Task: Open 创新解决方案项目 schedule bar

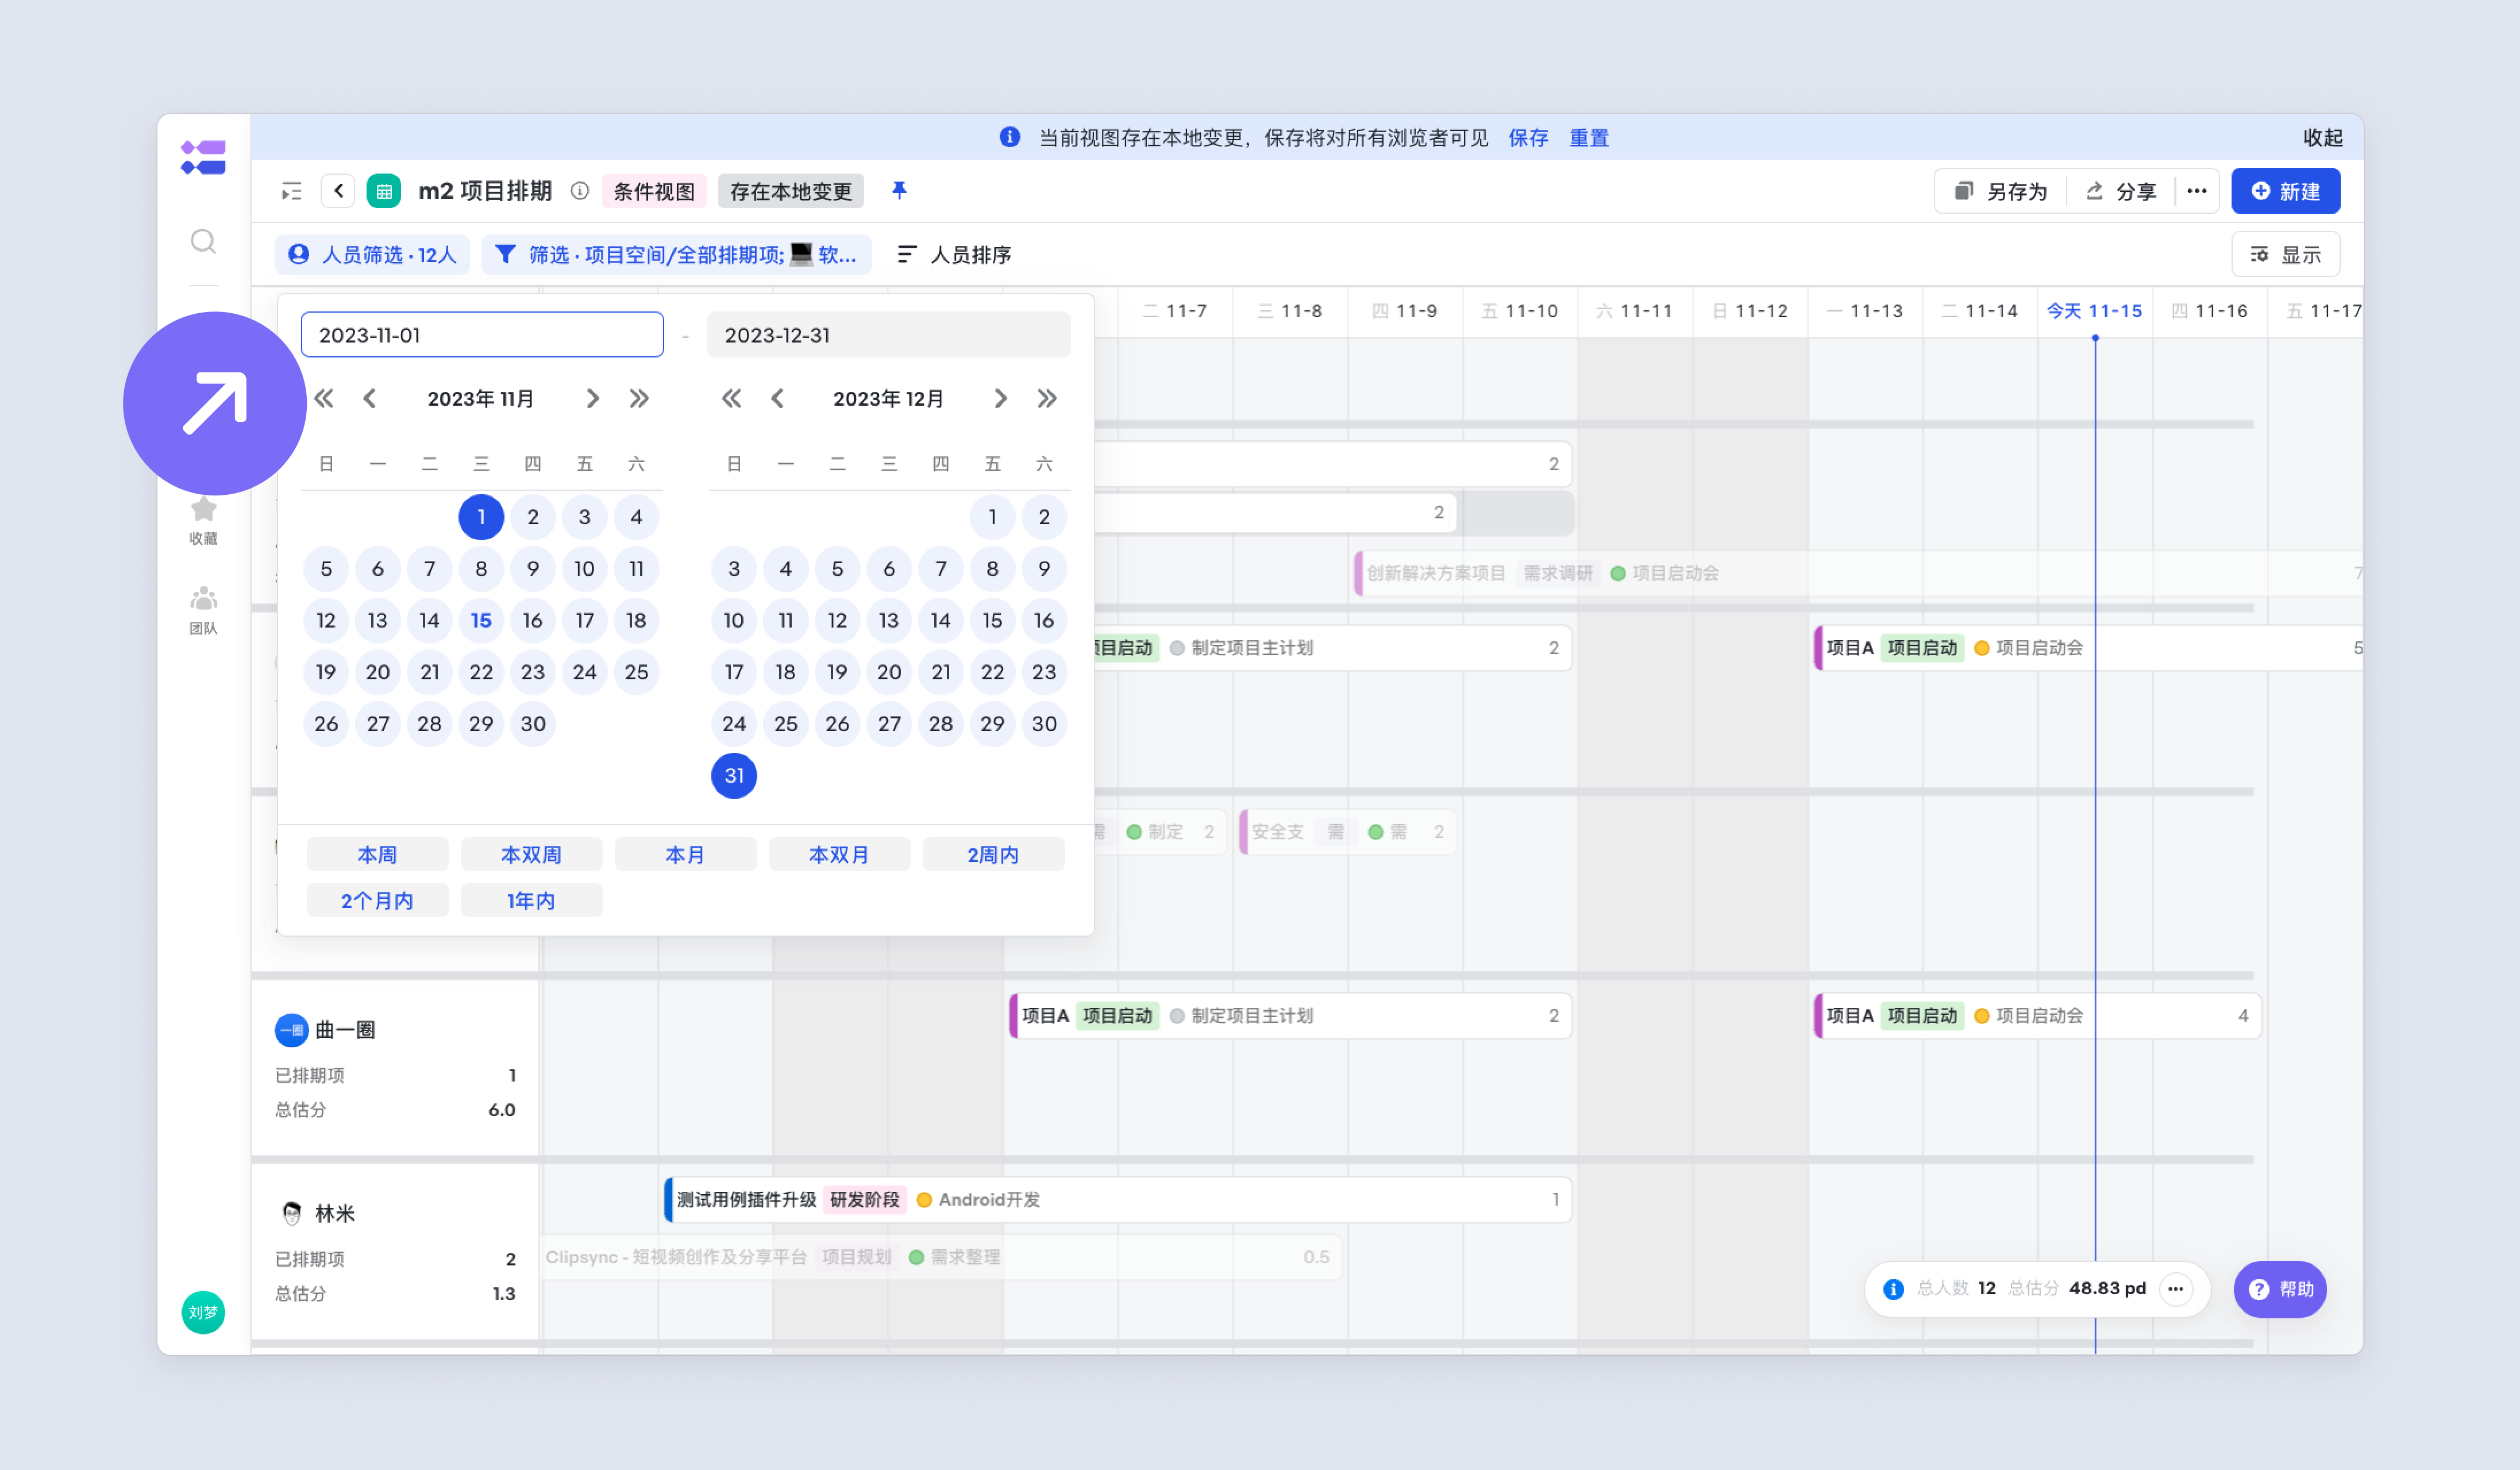Action: 1858,573
